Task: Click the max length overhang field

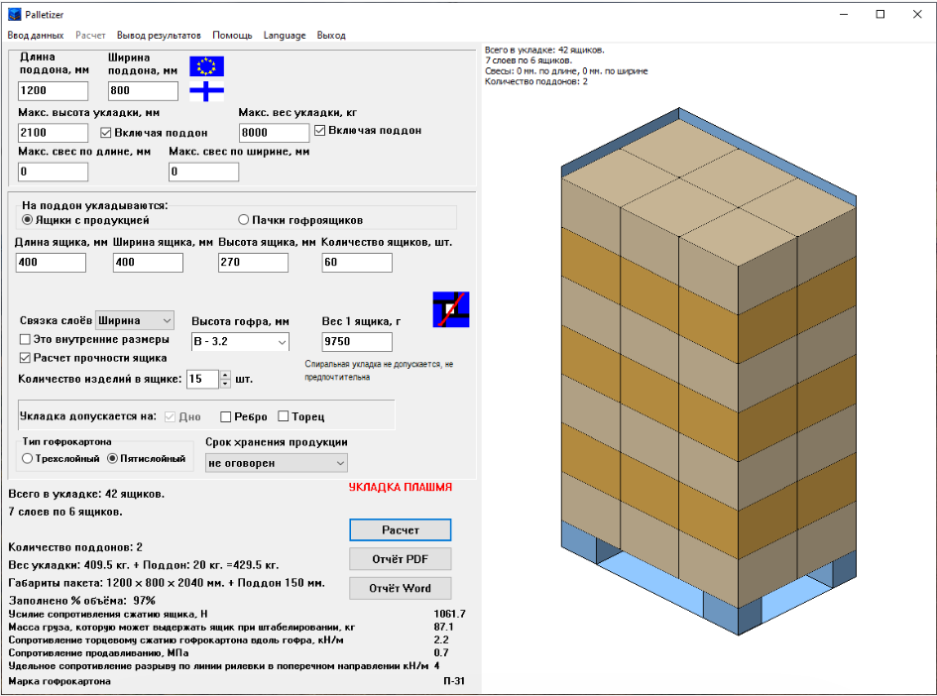Action: click(x=54, y=172)
